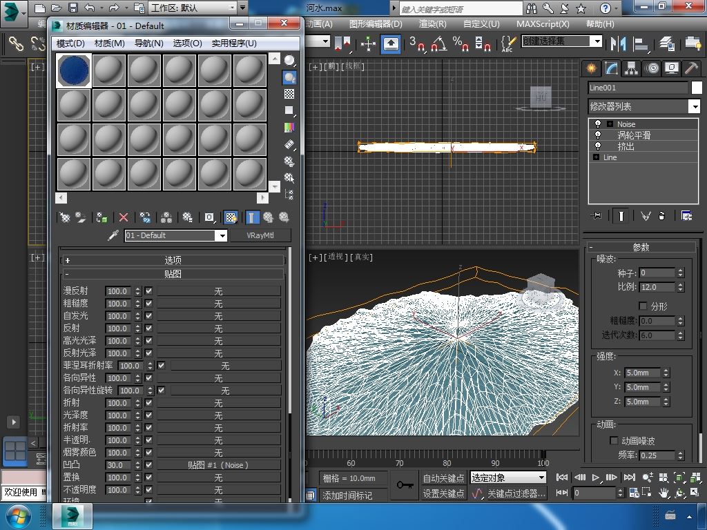Screen dimensions: 707x530
Task: Toggle the Angle Snap icon
Action: pos(438,43)
